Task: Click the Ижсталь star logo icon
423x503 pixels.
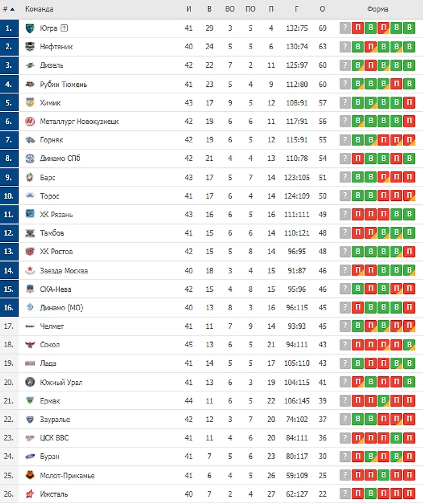Action: [30, 494]
